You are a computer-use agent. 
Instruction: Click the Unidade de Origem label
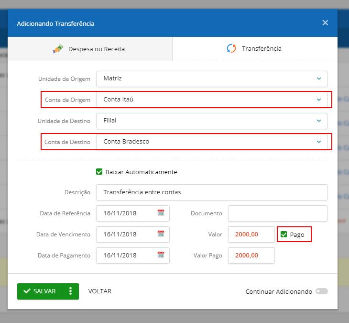(64, 79)
